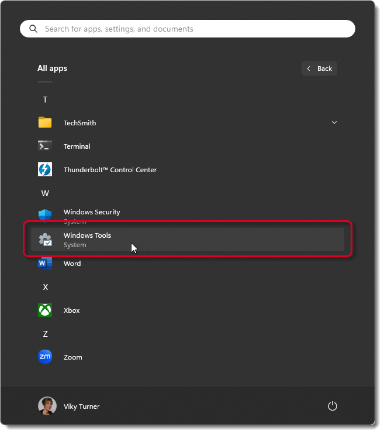Click the letter X section header
384x434 pixels.
click(x=45, y=287)
